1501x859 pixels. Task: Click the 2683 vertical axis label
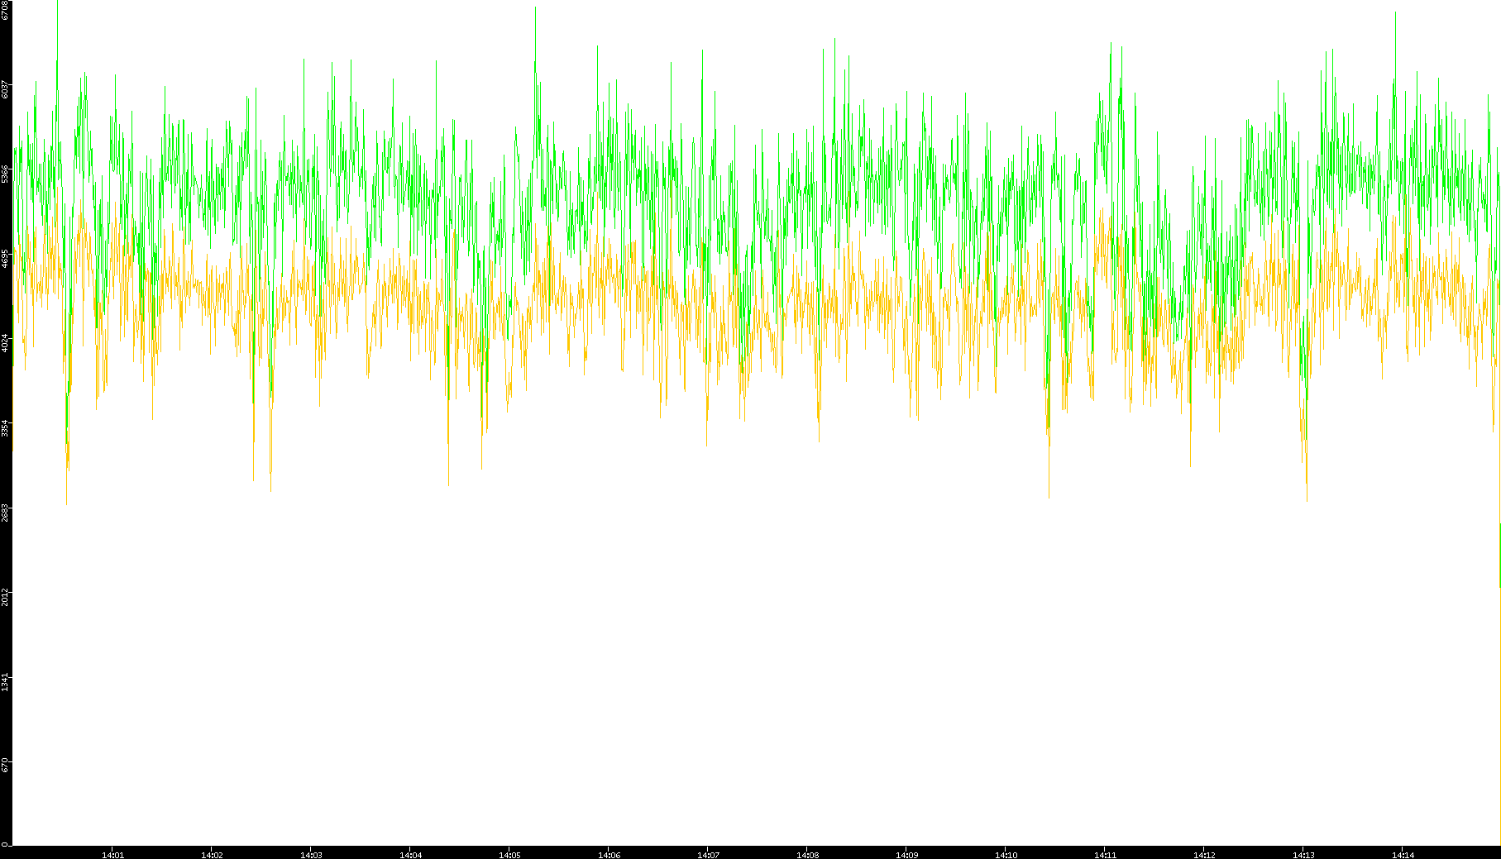click(x=6, y=513)
